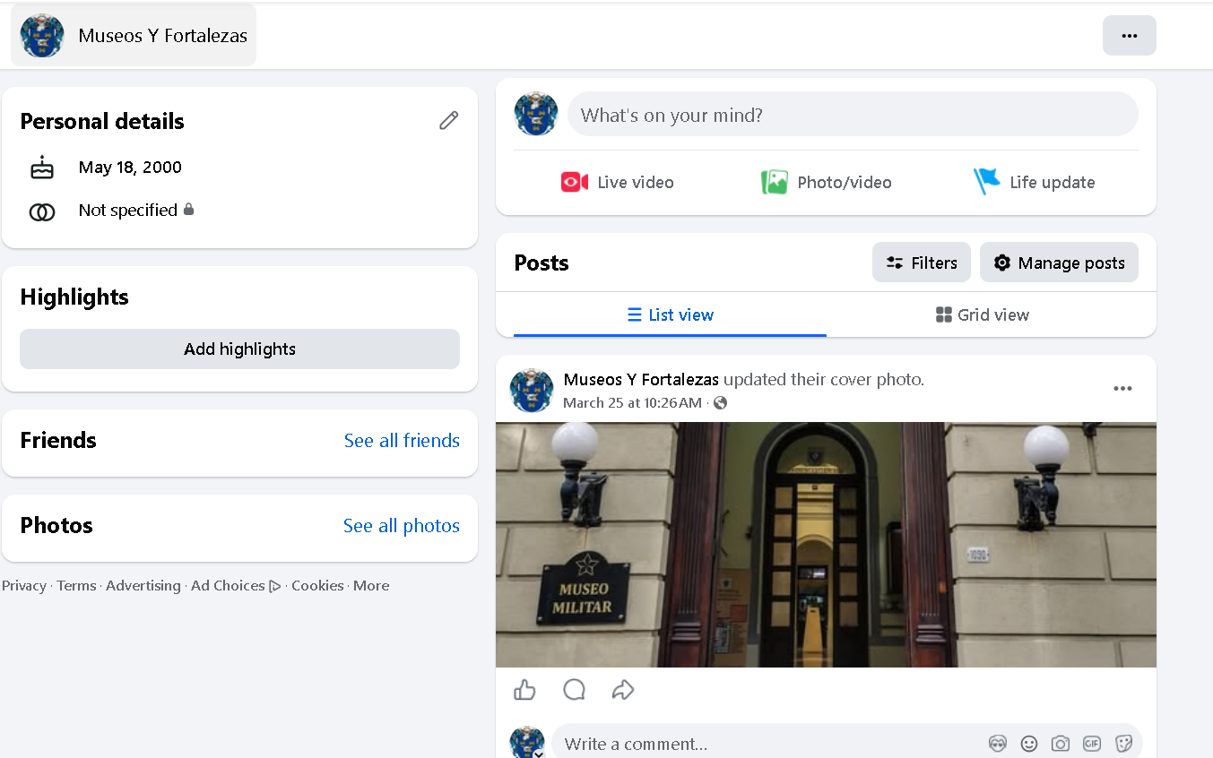Click the comment bubble icon on post

click(574, 690)
